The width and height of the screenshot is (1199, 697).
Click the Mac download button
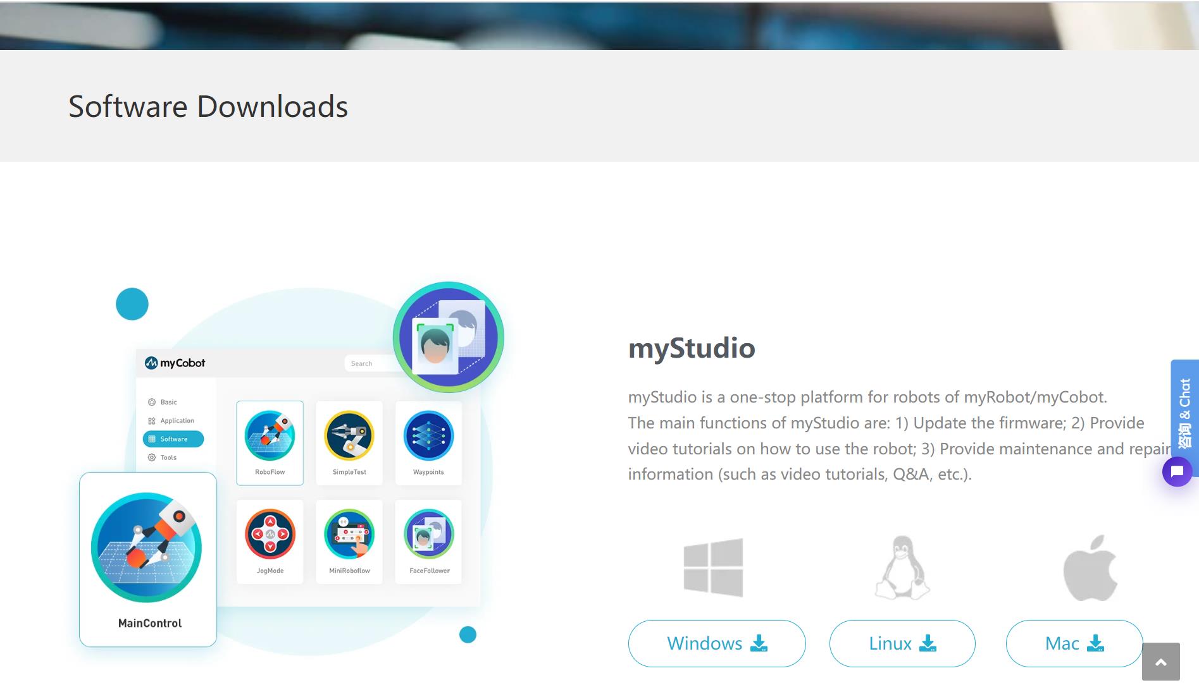pyautogui.click(x=1074, y=643)
